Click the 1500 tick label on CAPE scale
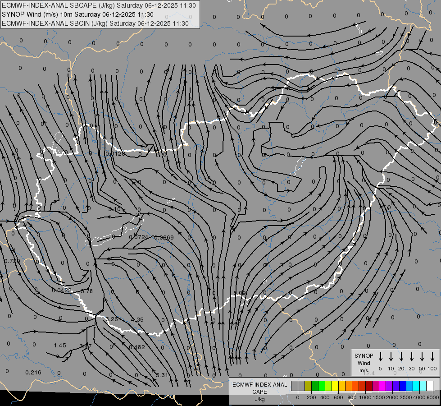This screenshot has width=441, height=406. [x=378, y=397]
